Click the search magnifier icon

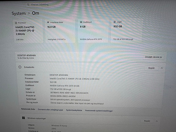click(28, 5)
